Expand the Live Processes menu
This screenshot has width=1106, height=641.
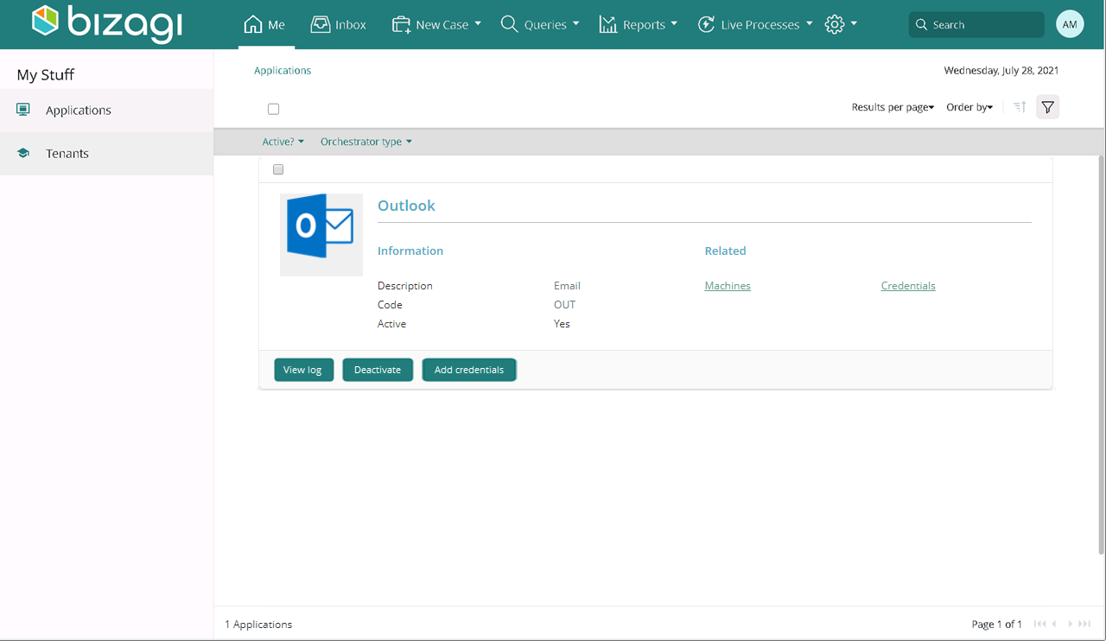(x=755, y=24)
